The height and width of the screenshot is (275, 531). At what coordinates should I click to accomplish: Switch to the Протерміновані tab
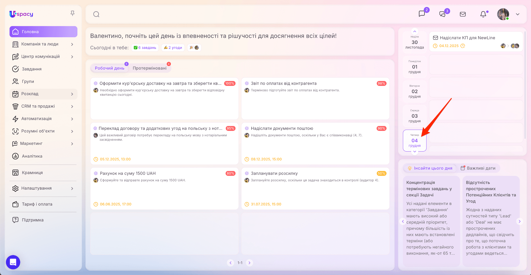click(x=150, y=68)
